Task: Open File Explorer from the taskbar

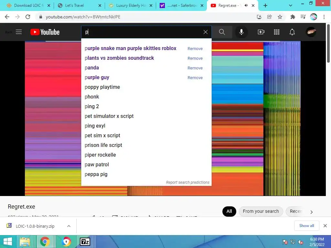Action: coord(25,242)
